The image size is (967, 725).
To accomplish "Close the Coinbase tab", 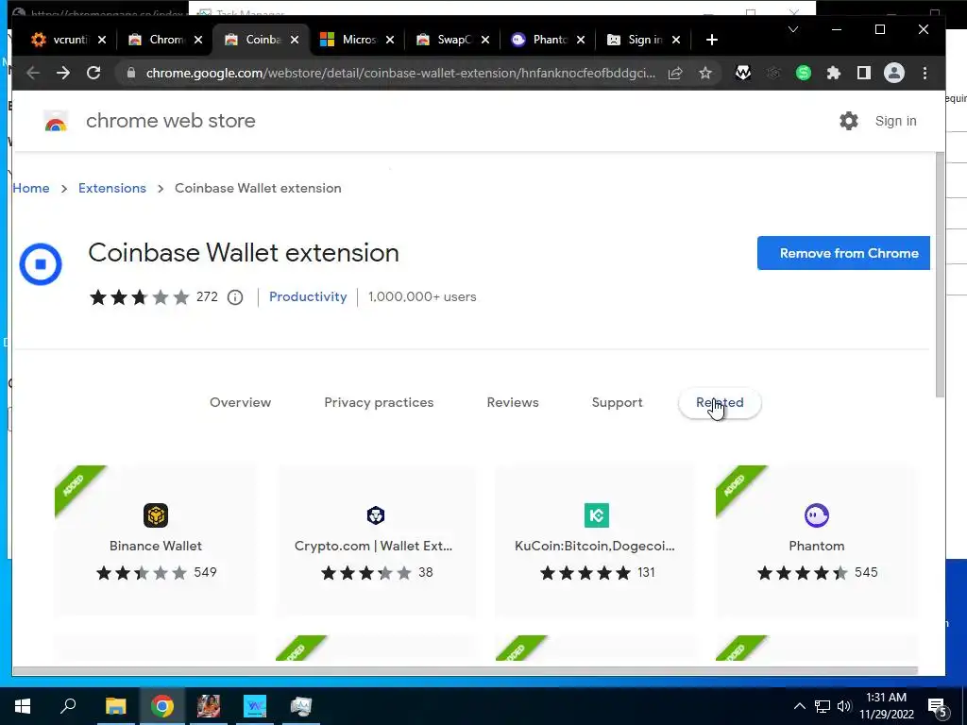I will (x=295, y=40).
